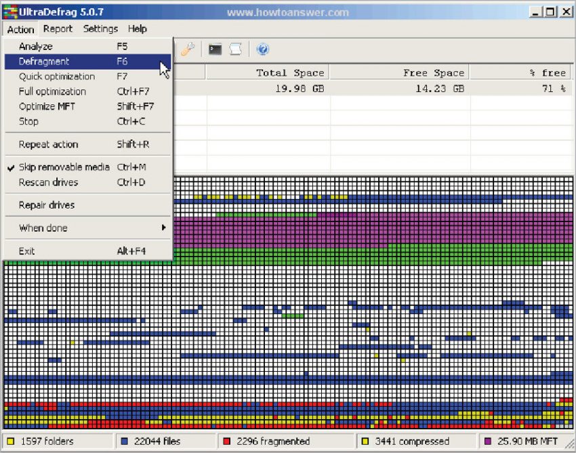Viewport: 576px width, 453px height.
Task: Click the UltraDefrag title bar icon
Action: [9, 12]
